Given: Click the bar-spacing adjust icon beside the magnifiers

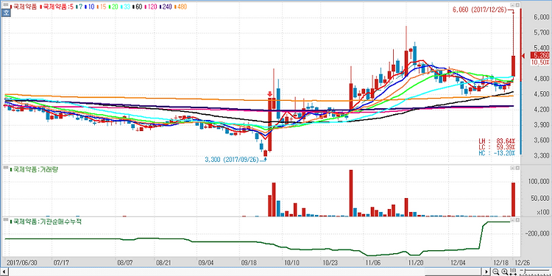Looking at the screenshot, I should (513, 272).
